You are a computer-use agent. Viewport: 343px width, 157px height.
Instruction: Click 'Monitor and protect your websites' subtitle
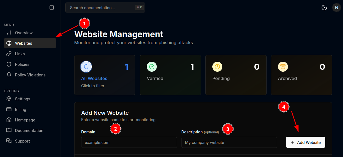tap(133, 43)
